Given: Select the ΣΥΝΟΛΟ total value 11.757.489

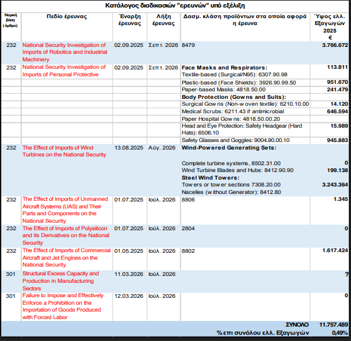Looking at the screenshot, I should (334, 325).
